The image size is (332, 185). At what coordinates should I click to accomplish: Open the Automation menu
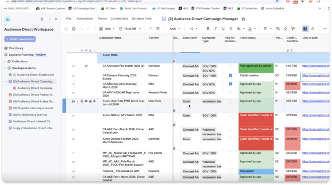click(x=85, y=19)
